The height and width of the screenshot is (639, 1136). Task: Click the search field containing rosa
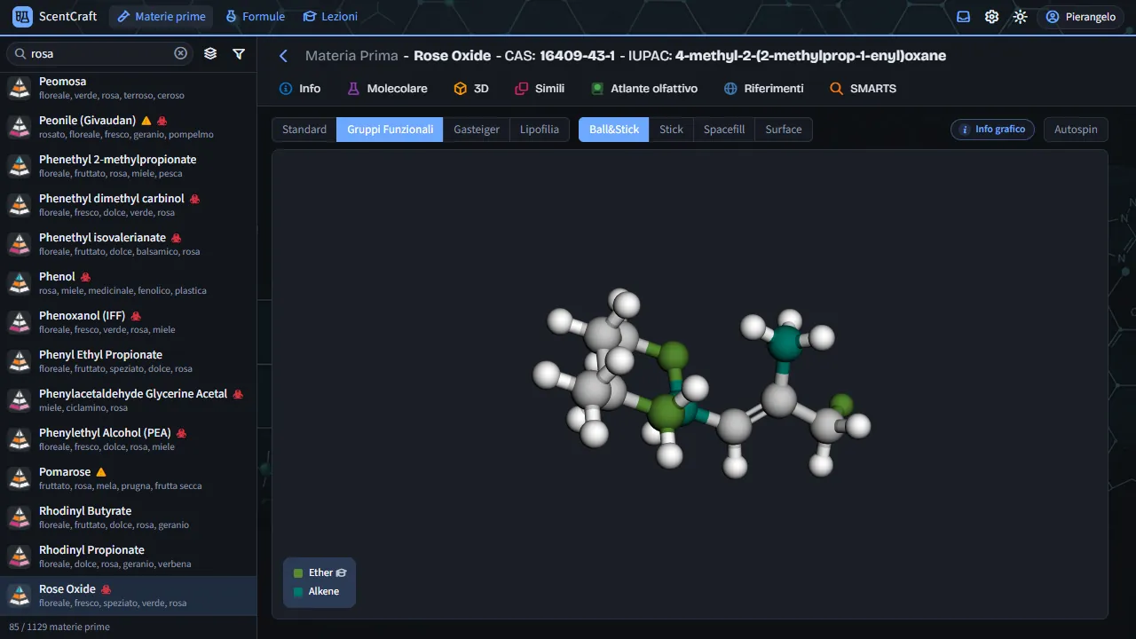[100, 53]
